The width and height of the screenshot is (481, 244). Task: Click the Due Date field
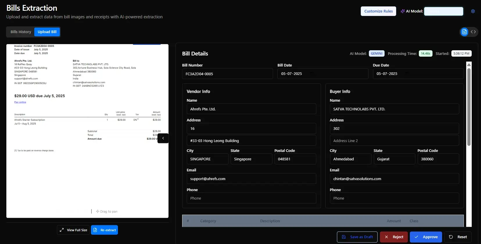point(418,74)
